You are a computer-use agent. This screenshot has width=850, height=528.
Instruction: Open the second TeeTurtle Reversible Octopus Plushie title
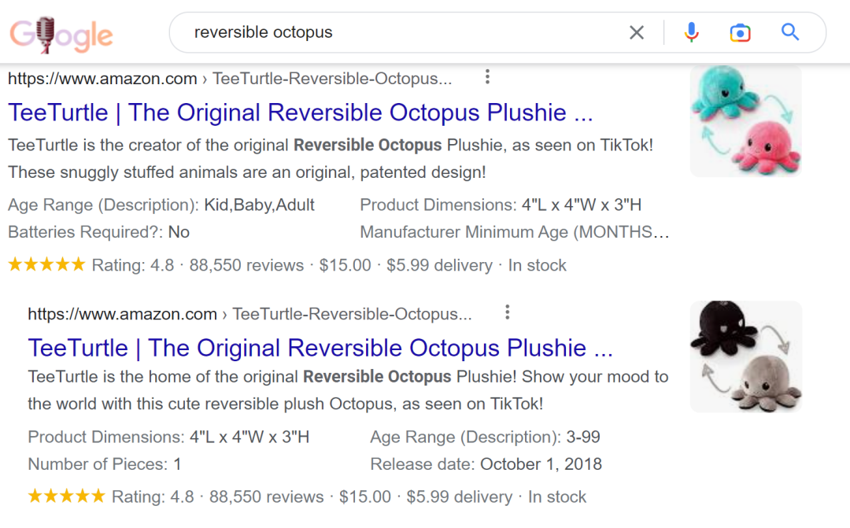pos(320,348)
